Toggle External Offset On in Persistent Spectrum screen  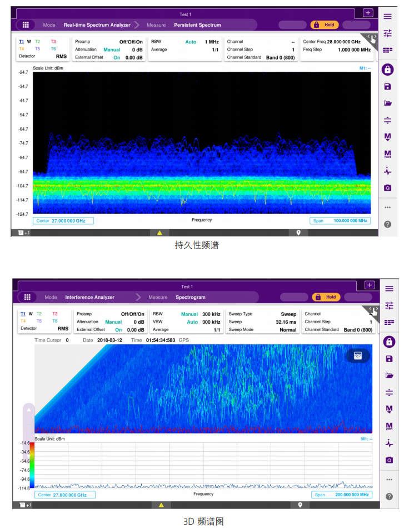(117, 57)
